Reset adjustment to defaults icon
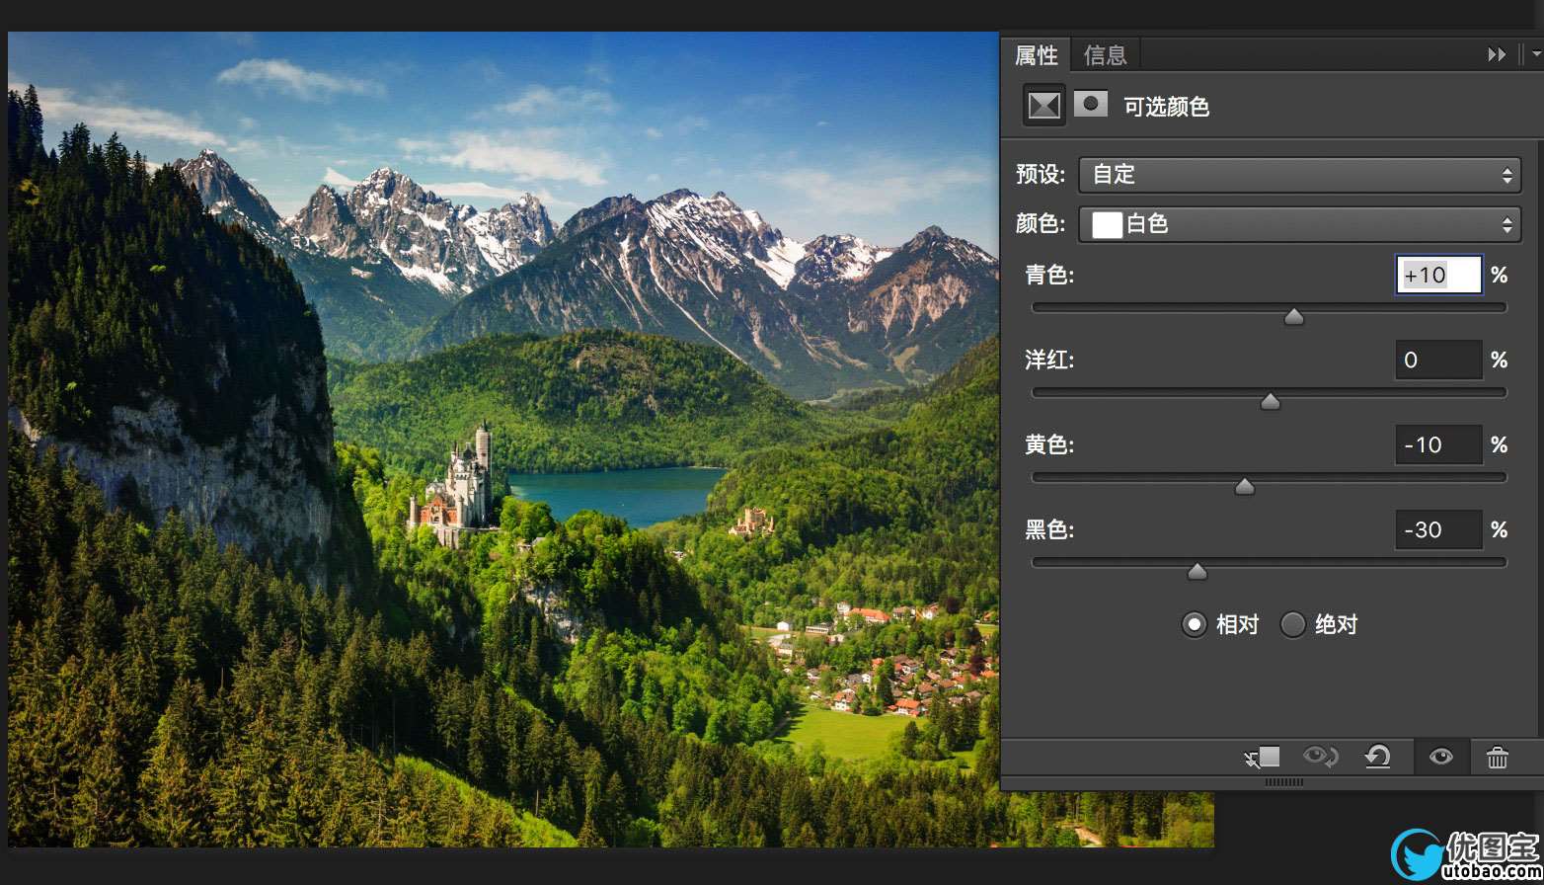This screenshot has height=885, width=1544. click(x=1377, y=758)
